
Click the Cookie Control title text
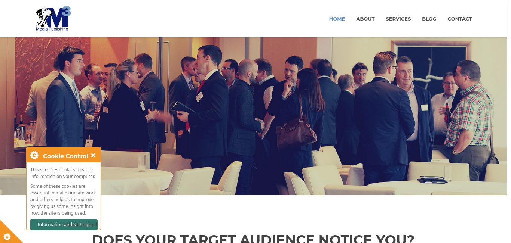click(x=65, y=156)
